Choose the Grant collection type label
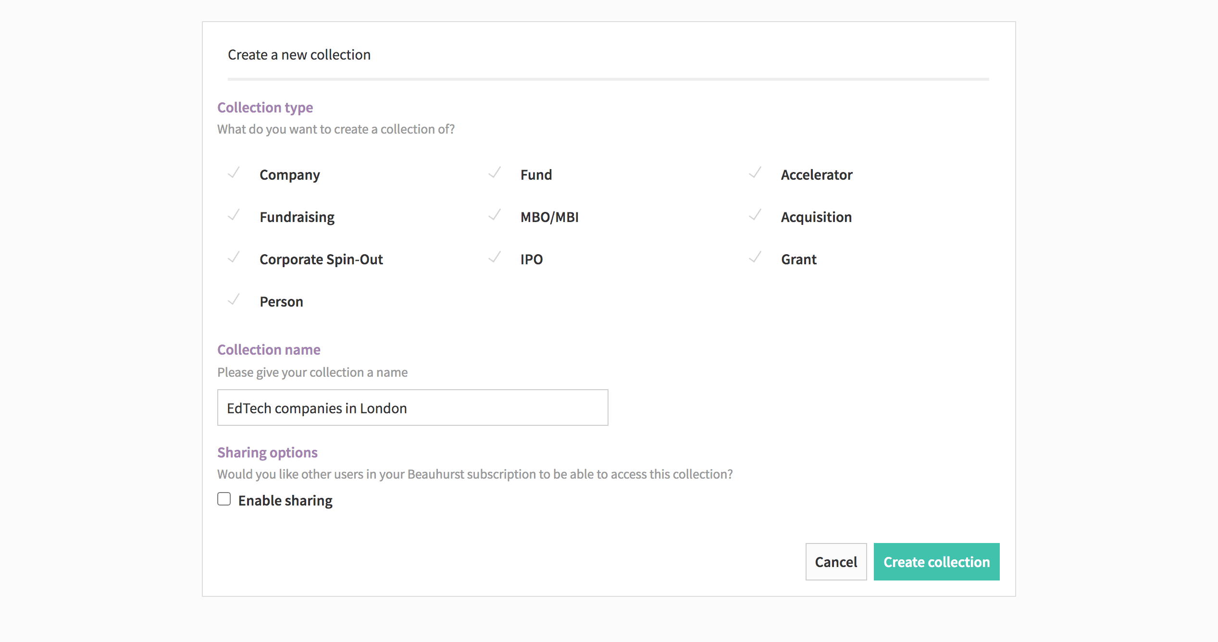Viewport: 1218px width, 642px height. (799, 259)
